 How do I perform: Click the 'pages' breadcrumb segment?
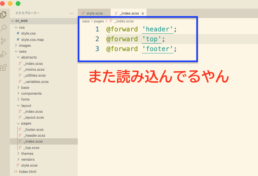coord(99,21)
